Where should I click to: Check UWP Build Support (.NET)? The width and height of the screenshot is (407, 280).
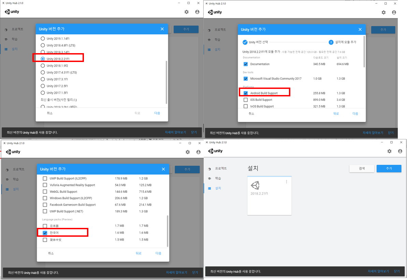click(45, 211)
